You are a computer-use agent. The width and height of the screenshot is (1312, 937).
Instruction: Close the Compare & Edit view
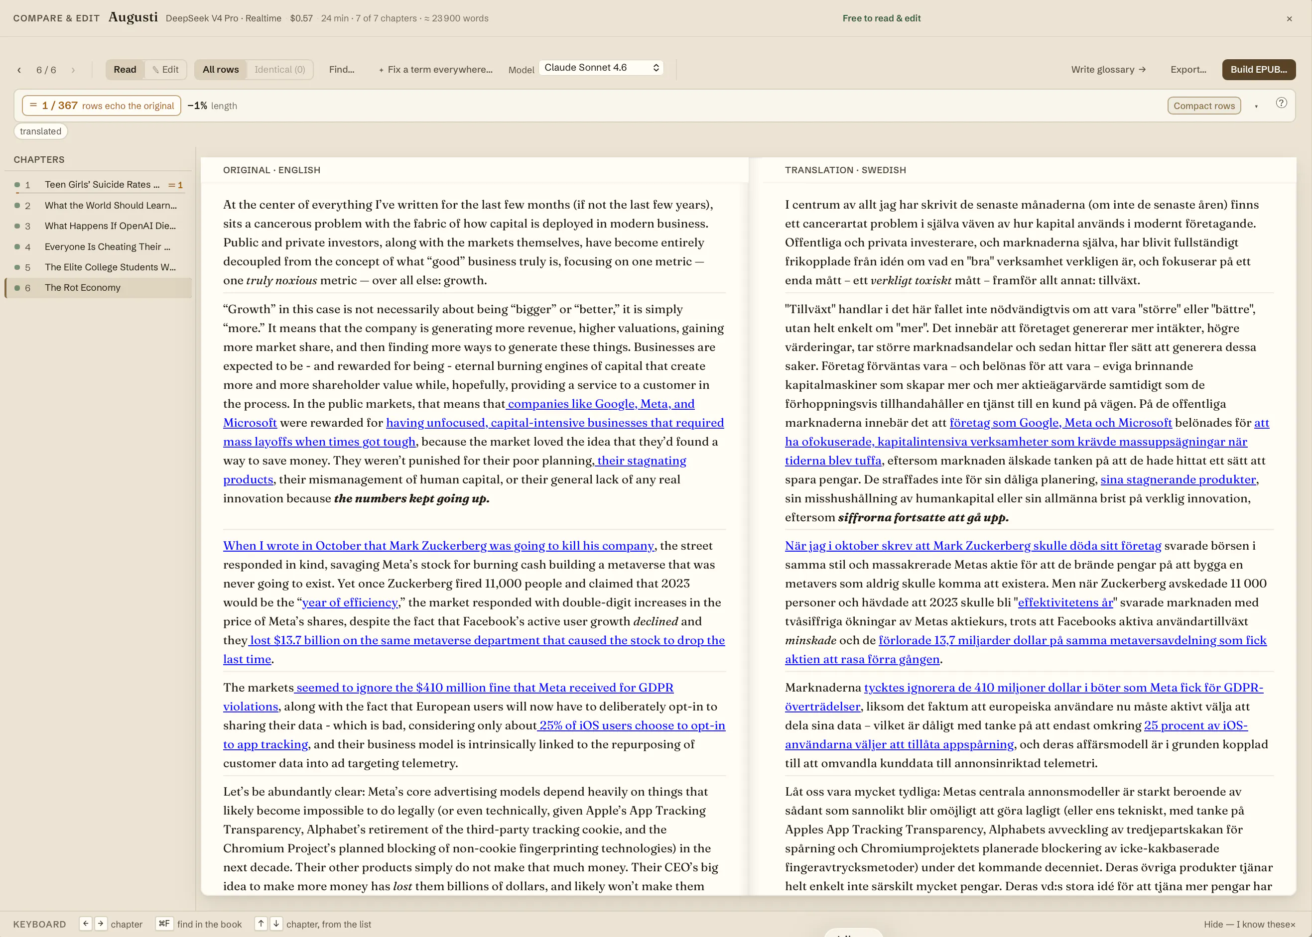[1289, 18]
